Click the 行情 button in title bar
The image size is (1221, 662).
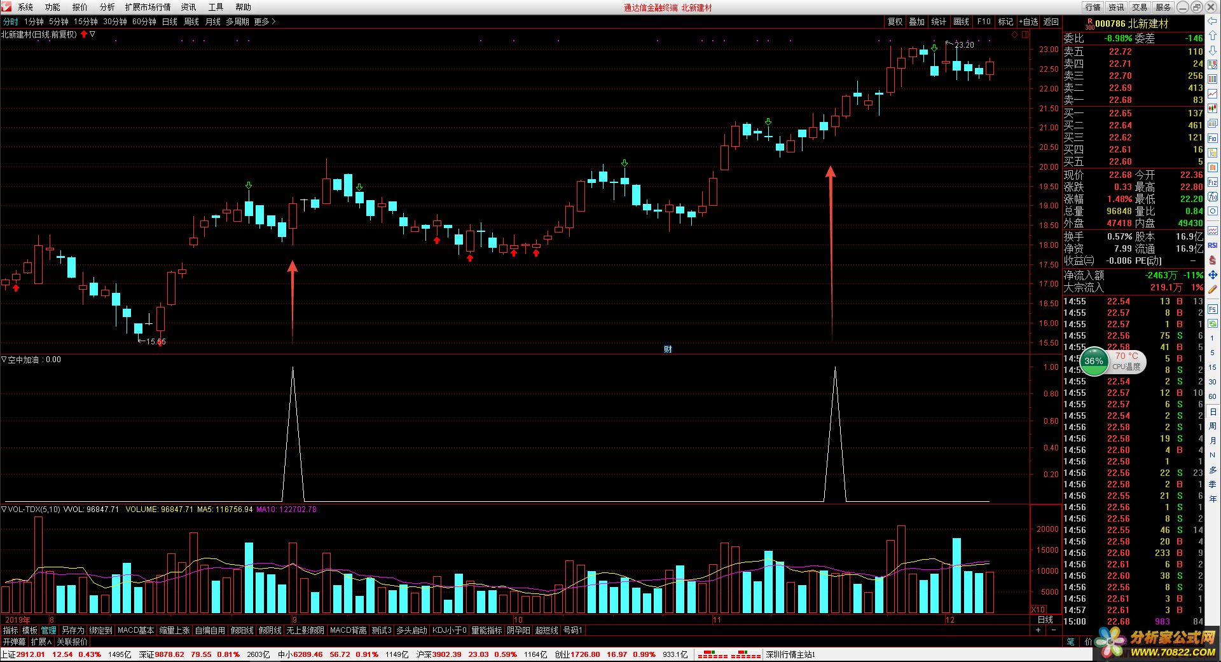(x=1093, y=7)
